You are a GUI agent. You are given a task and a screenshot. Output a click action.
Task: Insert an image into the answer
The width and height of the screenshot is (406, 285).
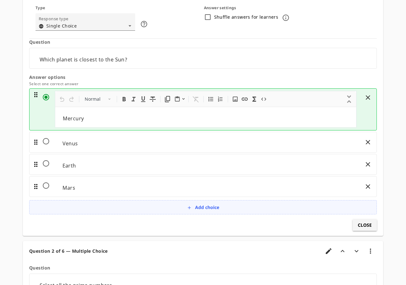point(235,99)
